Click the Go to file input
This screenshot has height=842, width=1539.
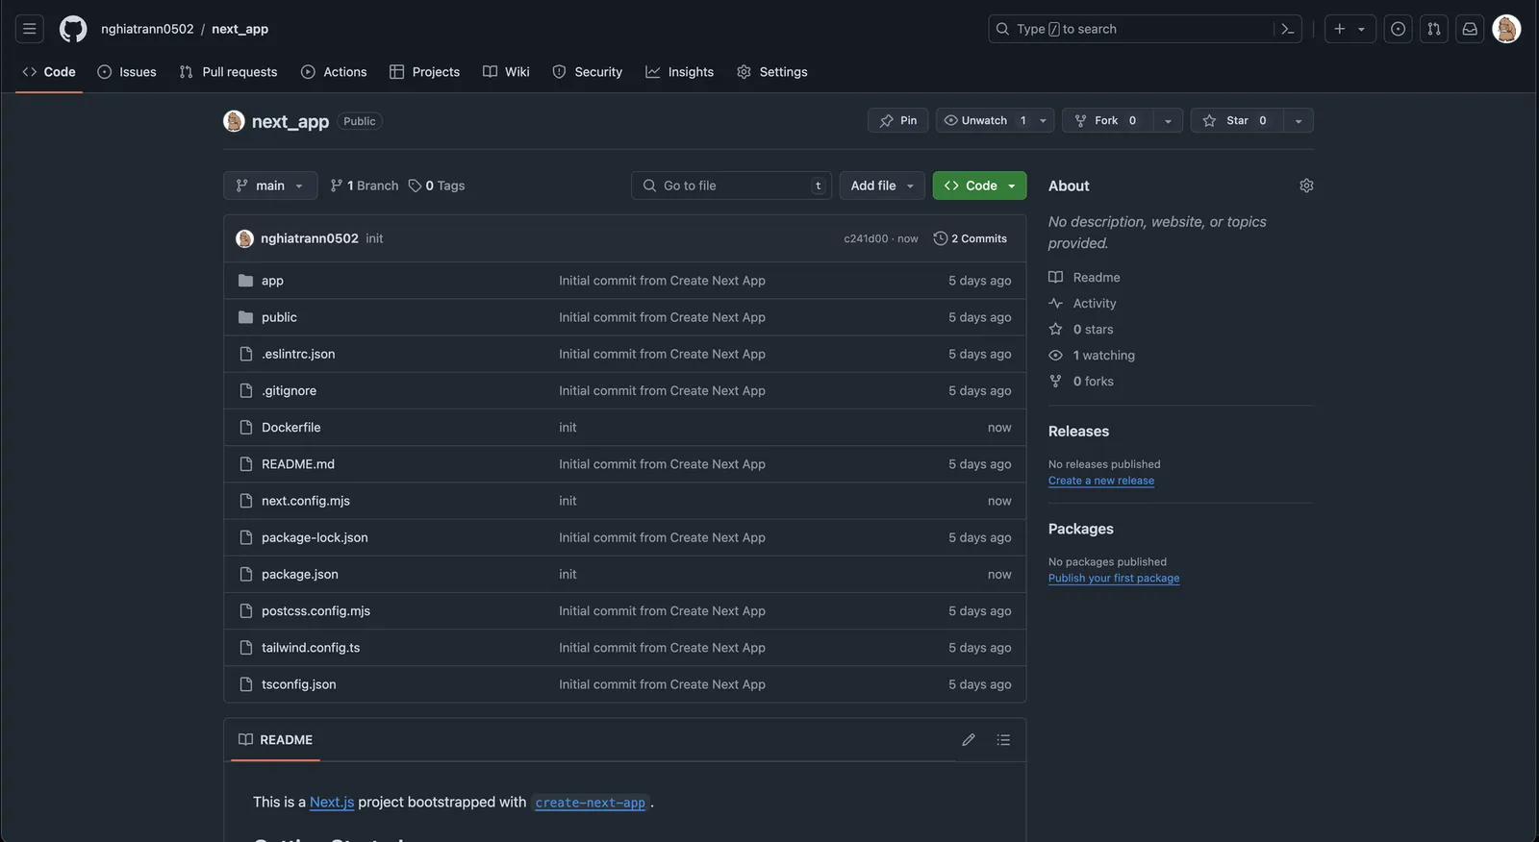731,186
